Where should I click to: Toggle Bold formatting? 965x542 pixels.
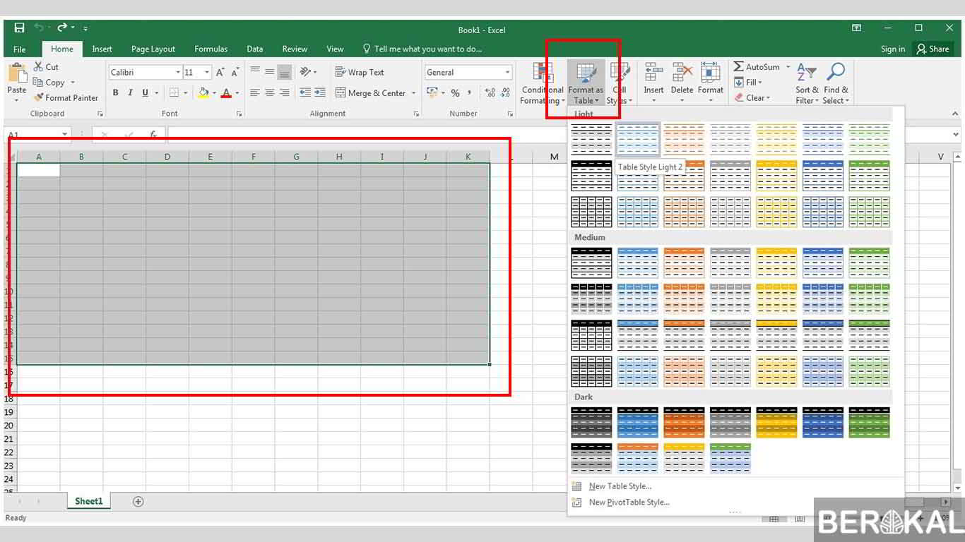[x=115, y=93]
